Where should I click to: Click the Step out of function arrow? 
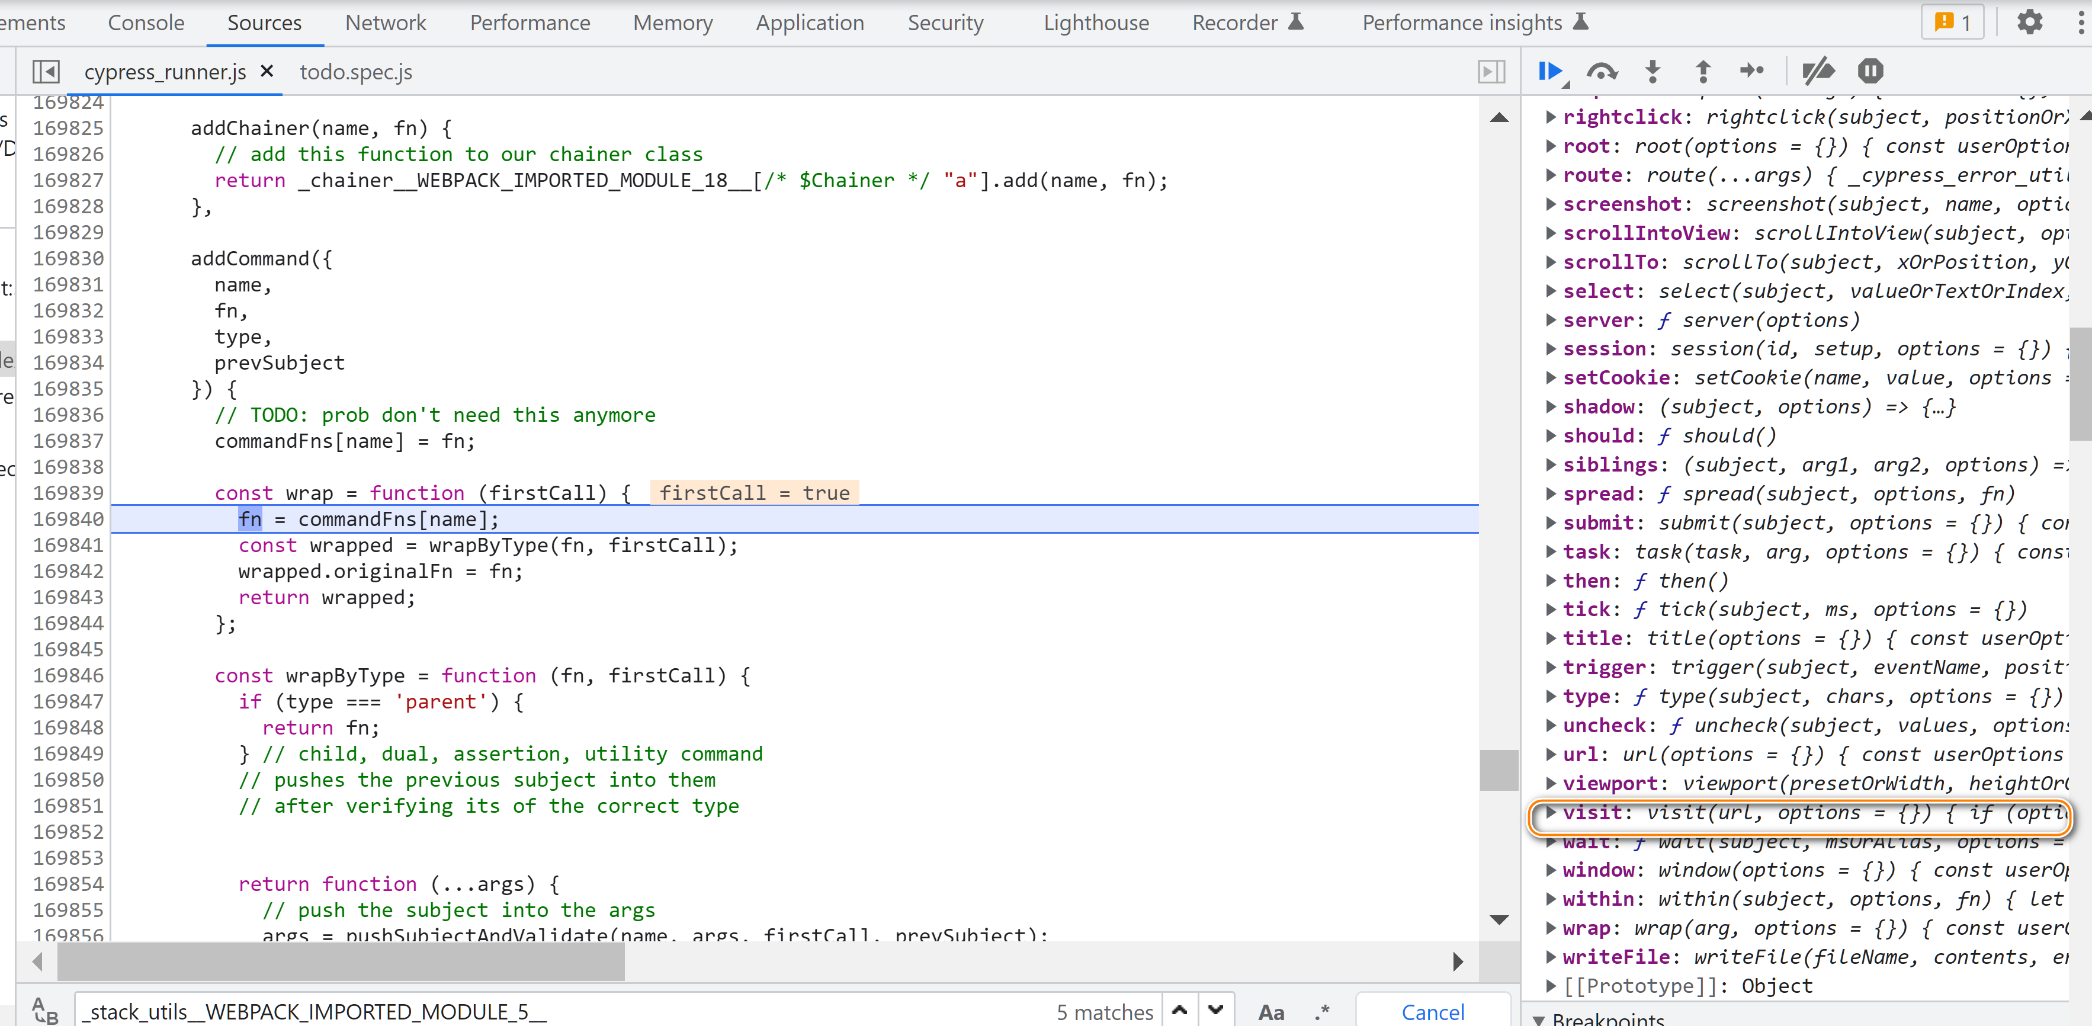click(1703, 72)
